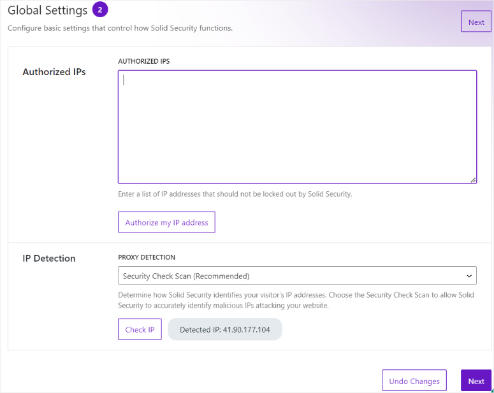The image size is (494, 393).
Task: Click the PROXY DETECTION field label
Action: click(147, 257)
